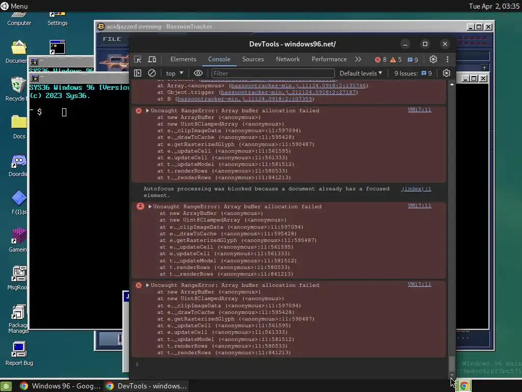
Task: Switch to the Console tab
Action: [x=219, y=59]
